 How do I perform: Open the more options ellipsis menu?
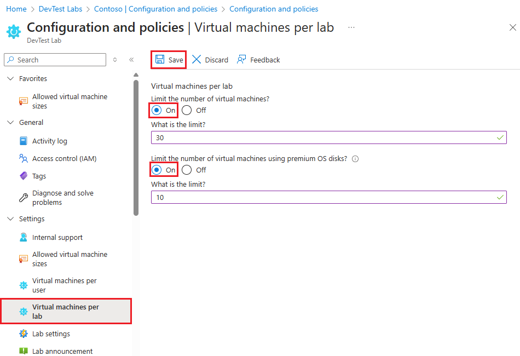(x=351, y=27)
